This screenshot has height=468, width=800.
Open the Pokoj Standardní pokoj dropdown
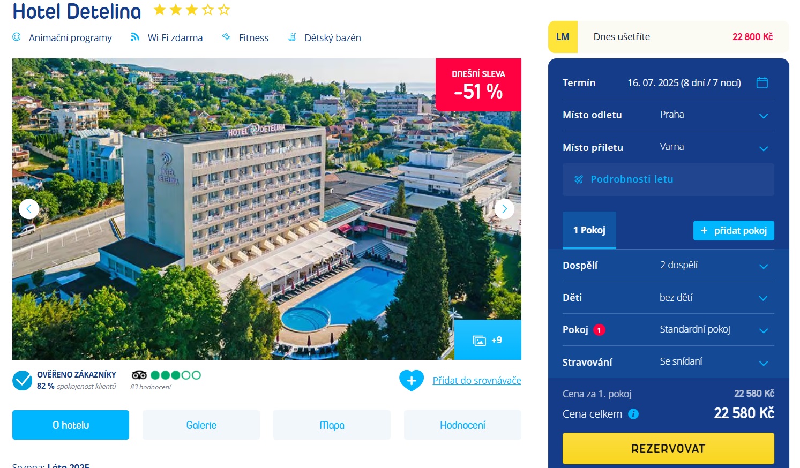[x=668, y=330]
